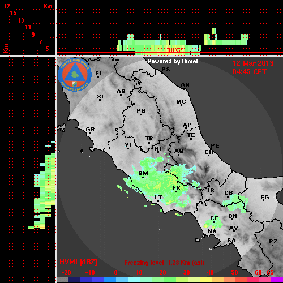Click the 'HVMI [dBZ]' legend title
This screenshot has height=283, width=283.
click(x=78, y=262)
